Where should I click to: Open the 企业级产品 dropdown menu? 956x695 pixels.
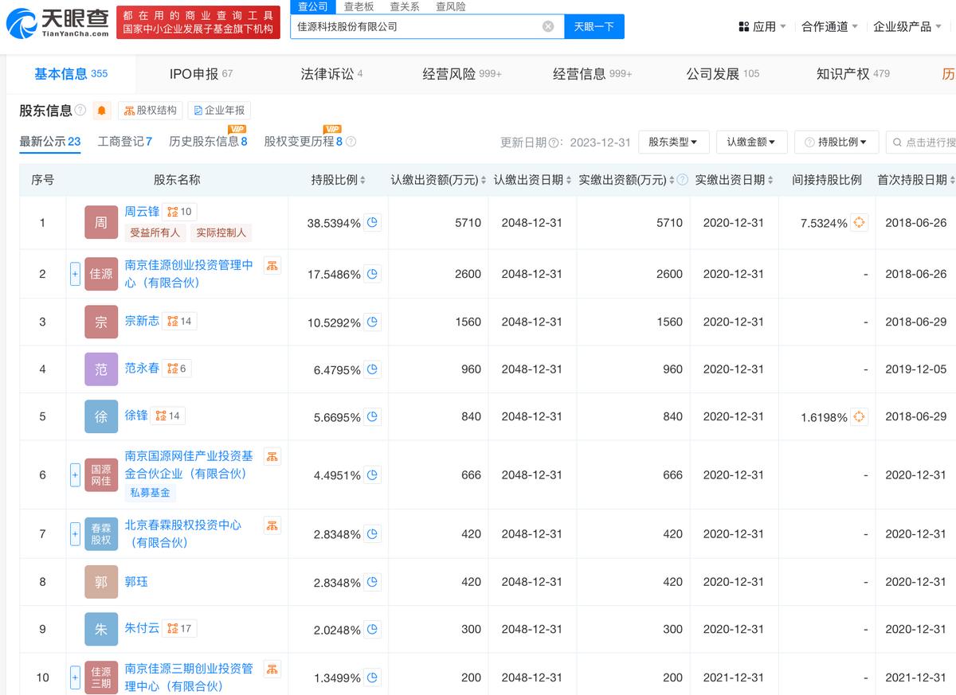(x=907, y=26)
